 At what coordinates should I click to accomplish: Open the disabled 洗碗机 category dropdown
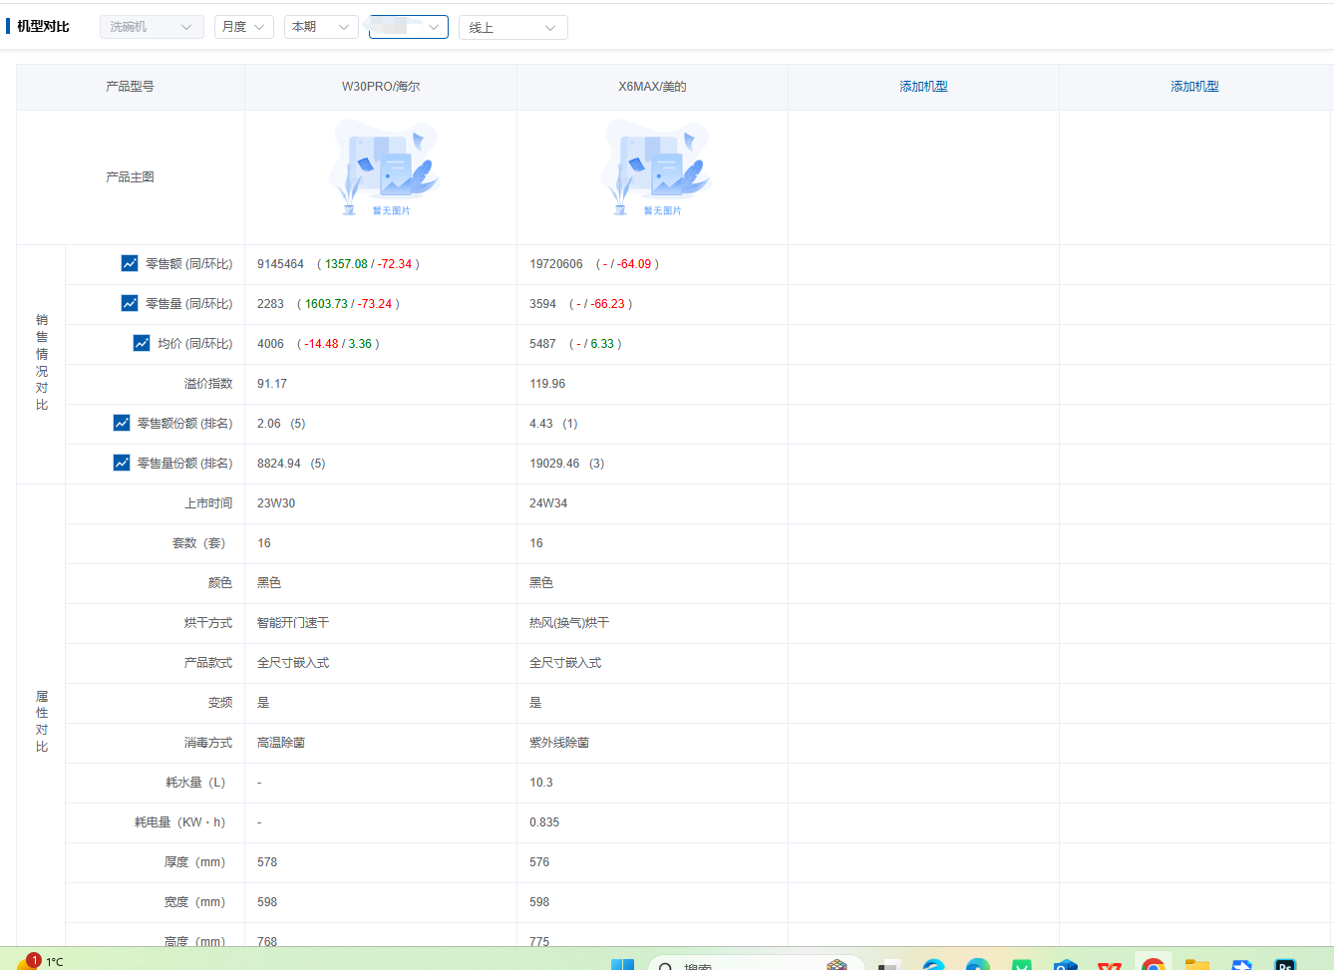[152, 27]
